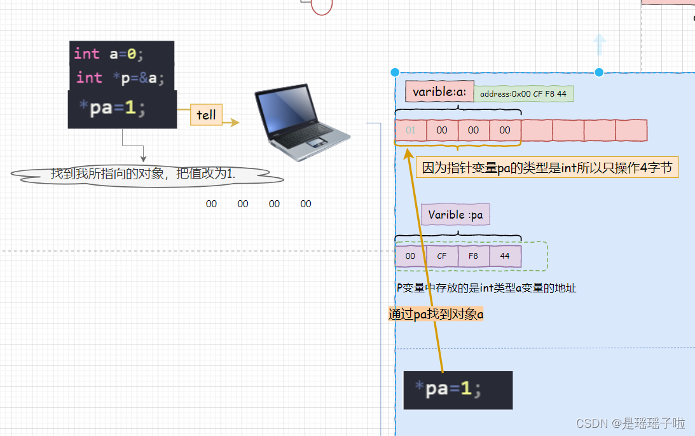Click the red circle shape at the top

pyautogui.click(x=322, y=6)
